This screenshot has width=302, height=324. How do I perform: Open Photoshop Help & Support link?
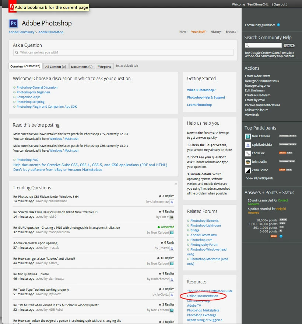coord(206,97)
